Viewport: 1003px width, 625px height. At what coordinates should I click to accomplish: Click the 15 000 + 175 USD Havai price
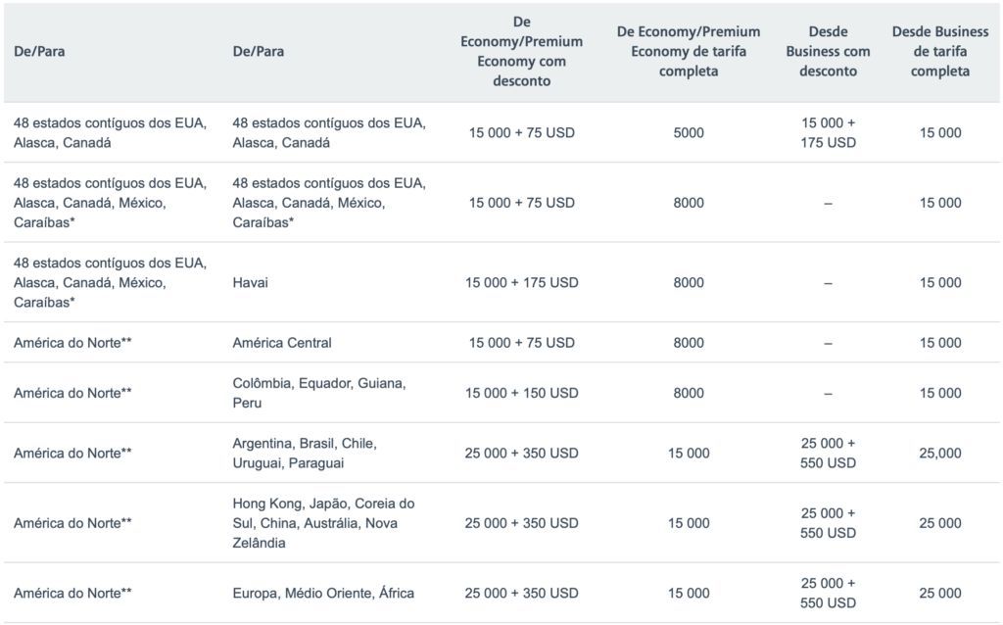point(521,282)
